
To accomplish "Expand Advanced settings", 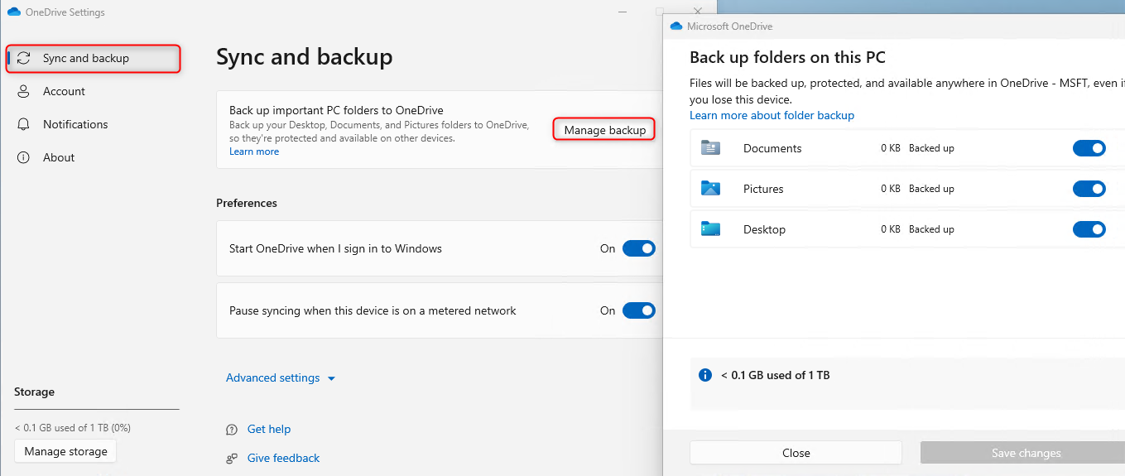I will (281, 377).
